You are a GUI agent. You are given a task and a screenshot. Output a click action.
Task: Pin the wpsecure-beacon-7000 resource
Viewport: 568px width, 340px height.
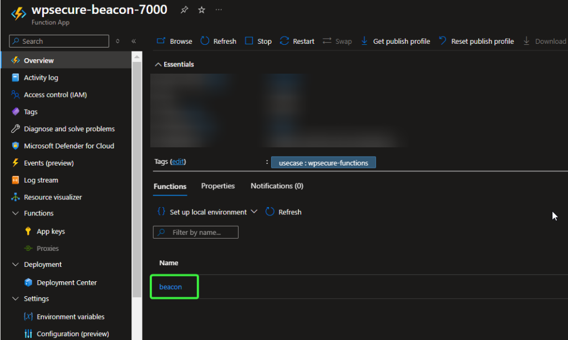(x=184, y=10)
